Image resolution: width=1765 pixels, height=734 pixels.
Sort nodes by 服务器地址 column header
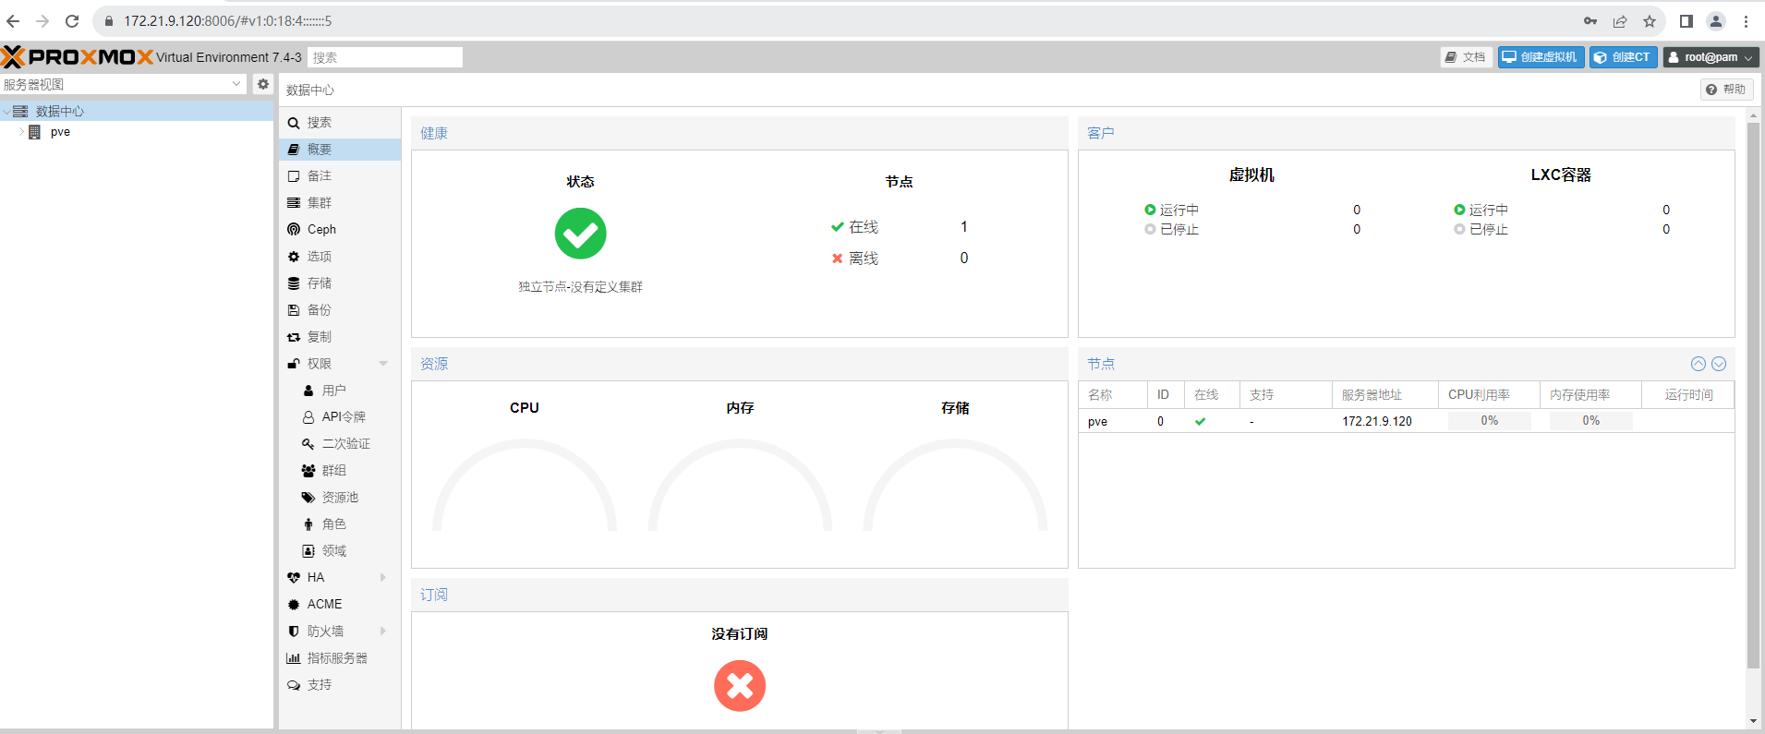[x=1385, y=395]
